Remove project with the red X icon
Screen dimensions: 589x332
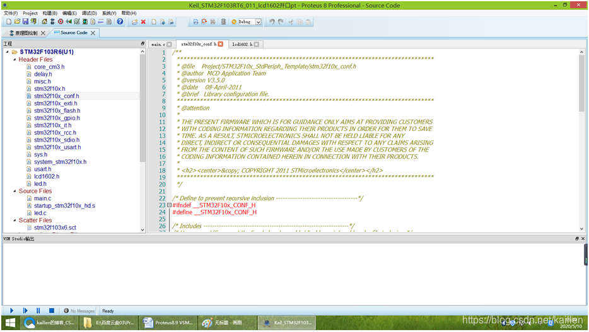tap(143, 22)
